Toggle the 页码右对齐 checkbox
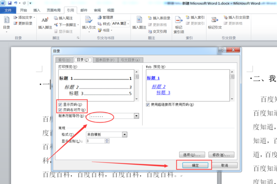 60,110
